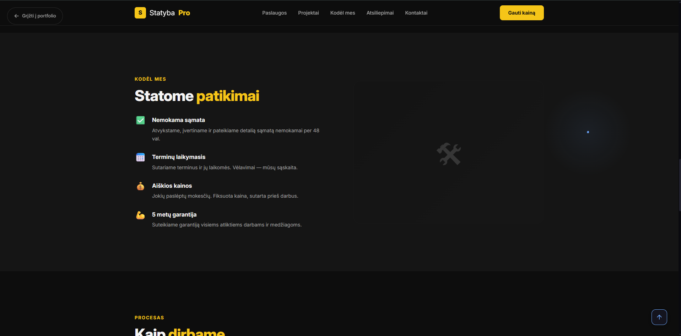Select Kodėl mes in navigation bar
Screen dimensions: 681x336
pyautogui.click(x=342, y=13)
